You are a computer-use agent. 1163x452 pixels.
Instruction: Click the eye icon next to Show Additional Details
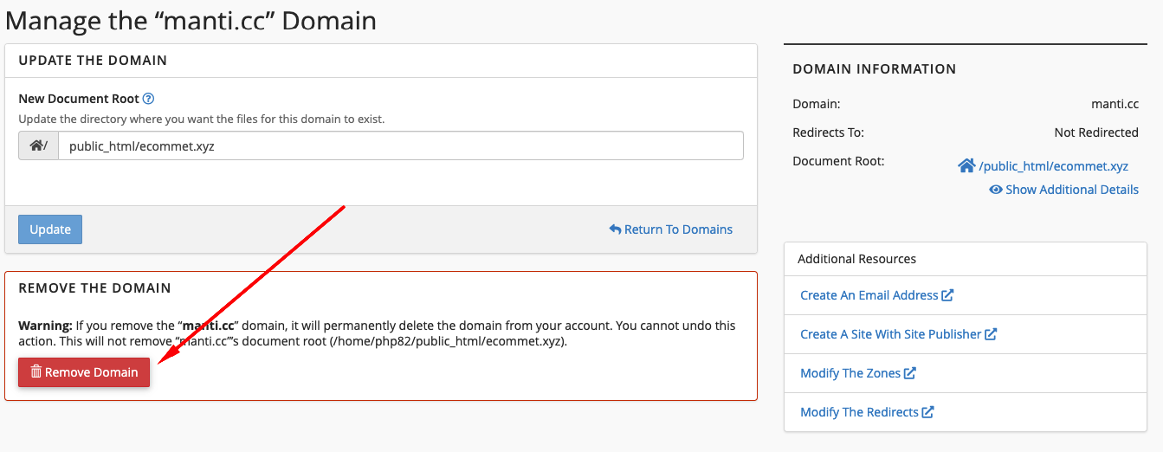pos(995,190)
